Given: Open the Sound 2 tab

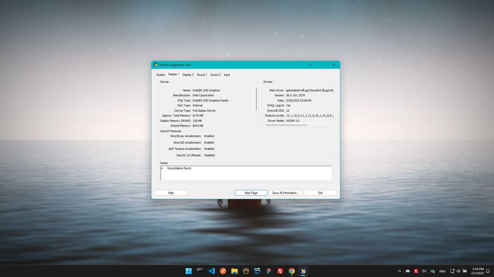Looking at the screenshot, I should pos(215,75).
